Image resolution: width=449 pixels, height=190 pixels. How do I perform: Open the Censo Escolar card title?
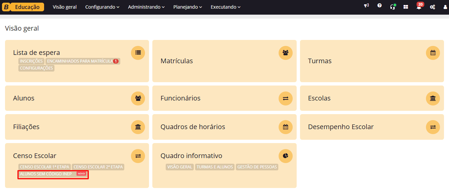[x=35, y=156]
